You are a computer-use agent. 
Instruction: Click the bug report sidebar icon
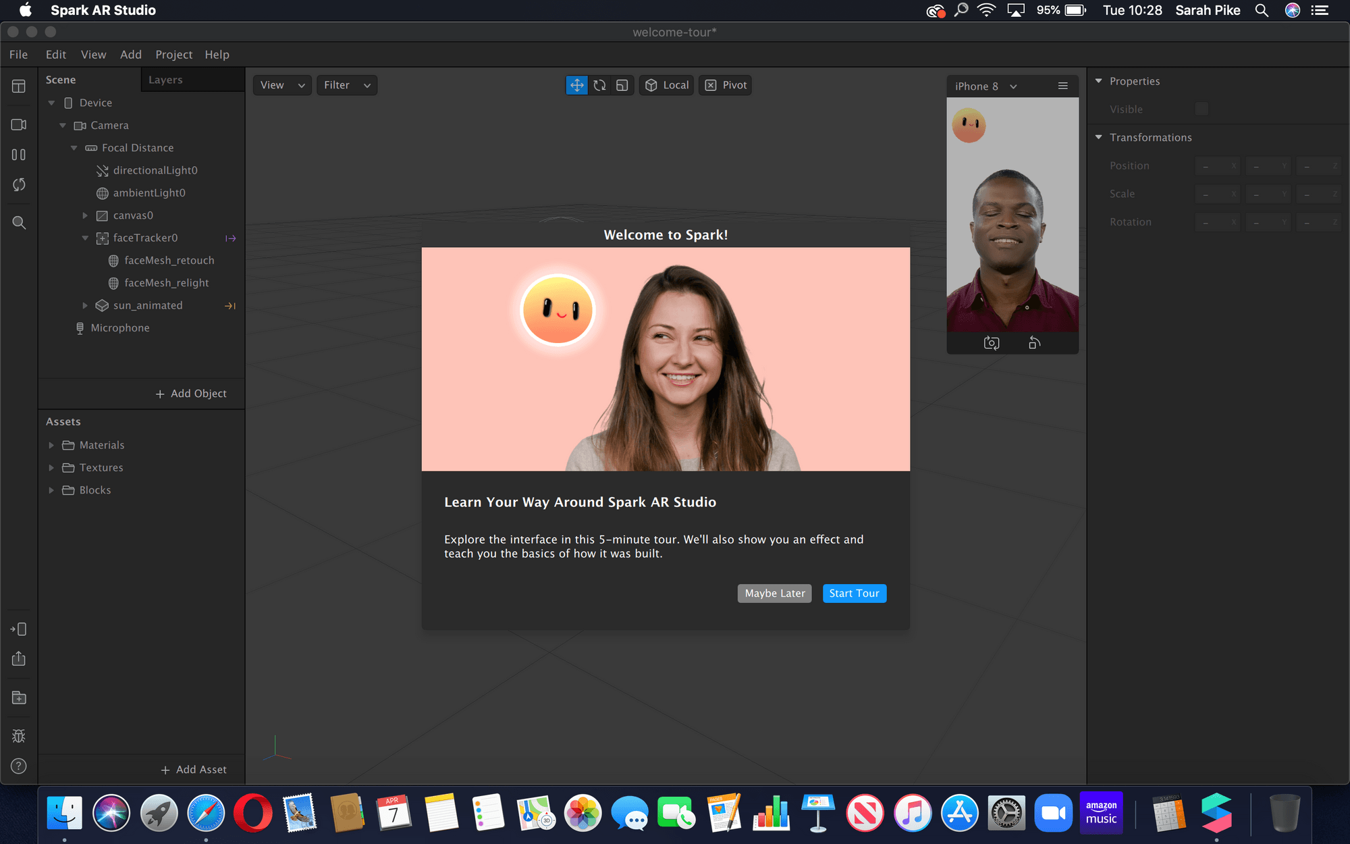(19, 736)
